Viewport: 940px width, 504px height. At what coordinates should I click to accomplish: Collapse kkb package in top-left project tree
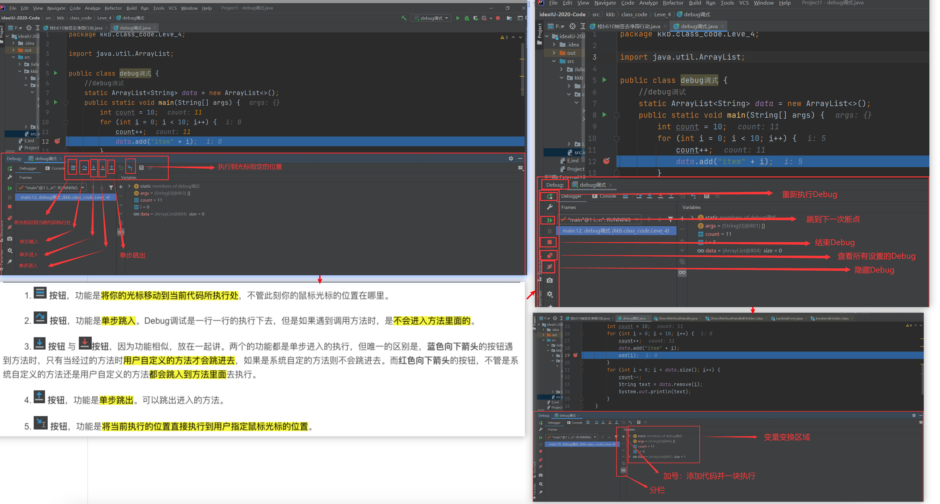point(20,71)
